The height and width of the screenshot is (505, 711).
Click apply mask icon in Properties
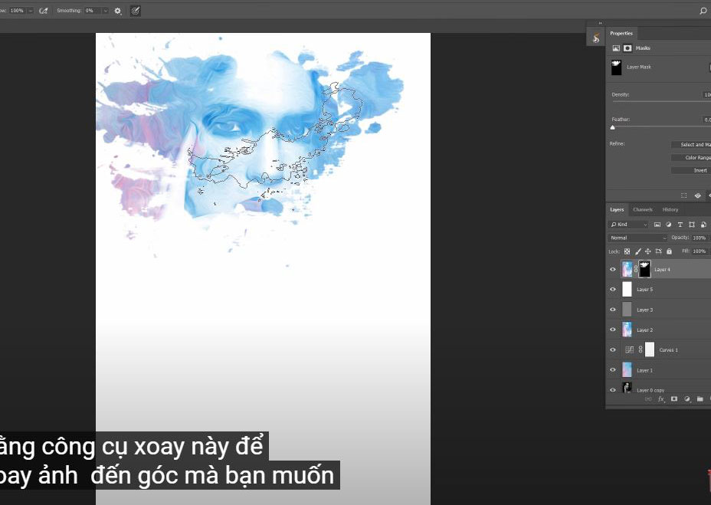[x=697, y=195]
